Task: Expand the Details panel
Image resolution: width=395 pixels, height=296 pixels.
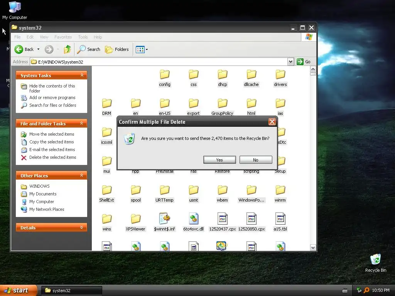Action: 82,227
